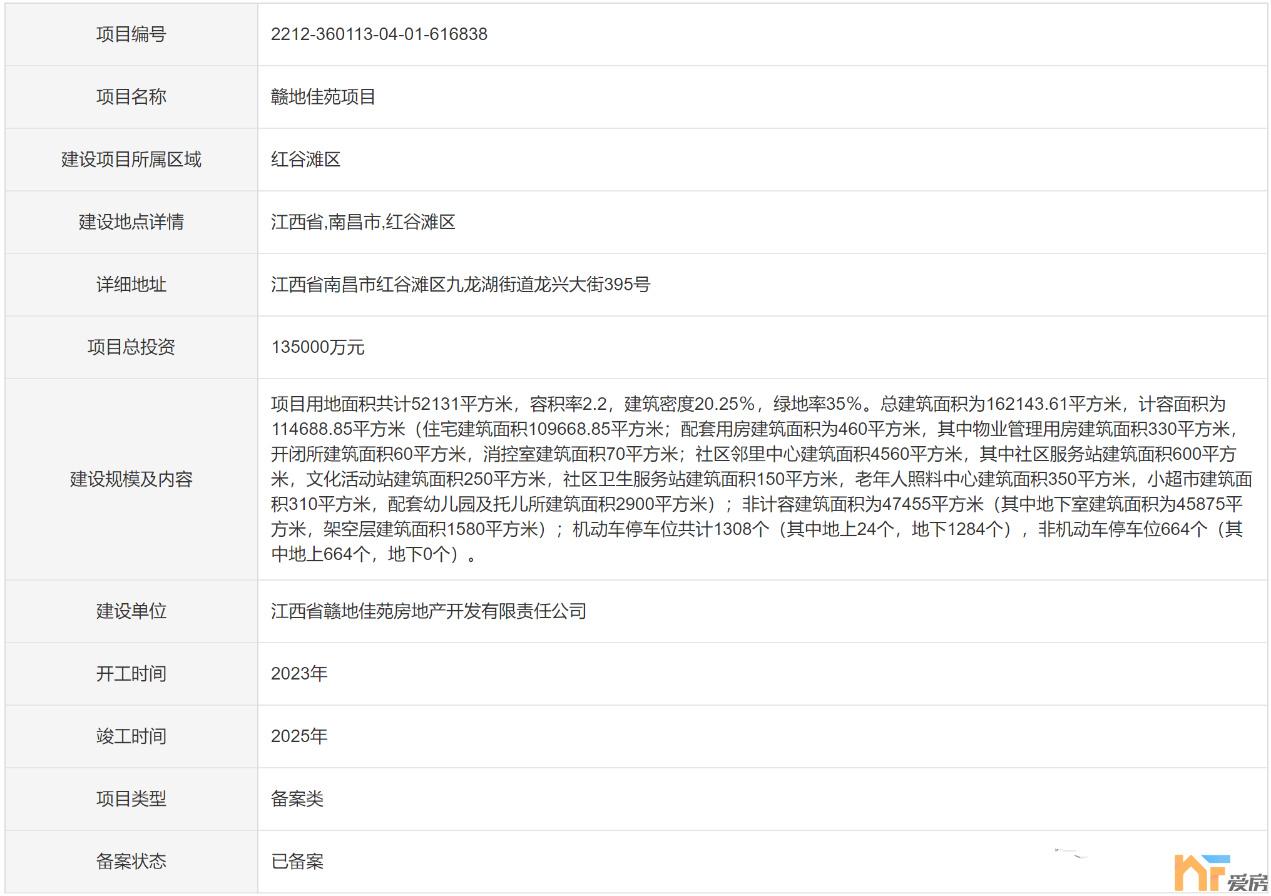Click the 开工时间 label cell

[131, 674]
